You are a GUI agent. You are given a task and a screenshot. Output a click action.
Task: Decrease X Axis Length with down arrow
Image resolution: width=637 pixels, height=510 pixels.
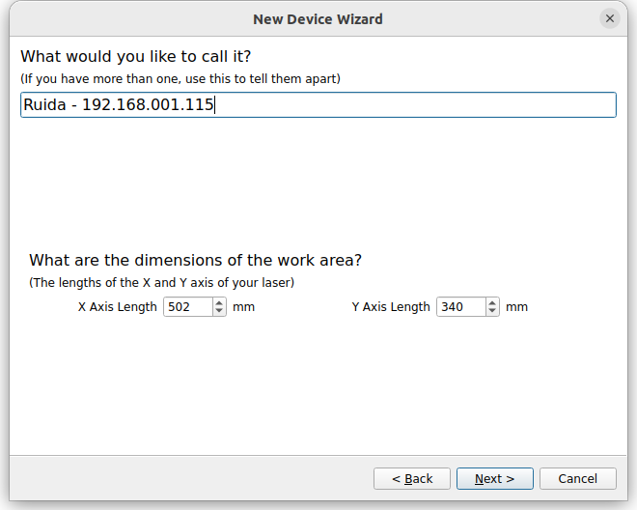coord(219,311)
